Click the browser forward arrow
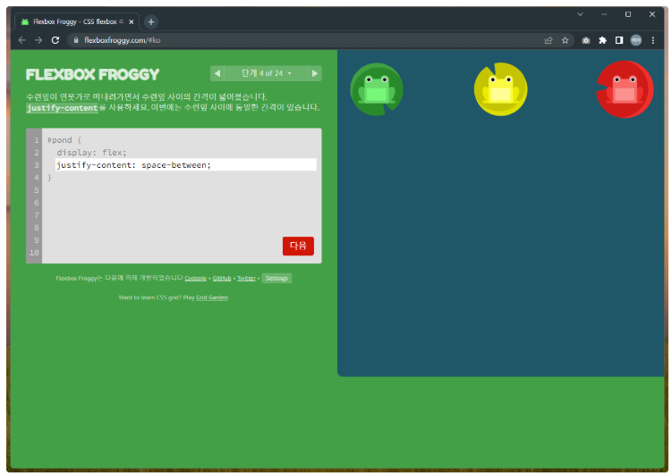The width and height of the screenshot is (672, 476). click(x=38, y=40)
